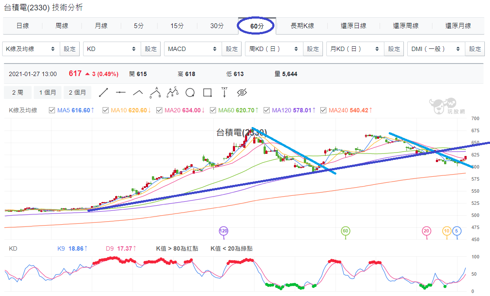Switch to the 15分 tab
Viewport: 490px width, 296px height.
point(177,26)
